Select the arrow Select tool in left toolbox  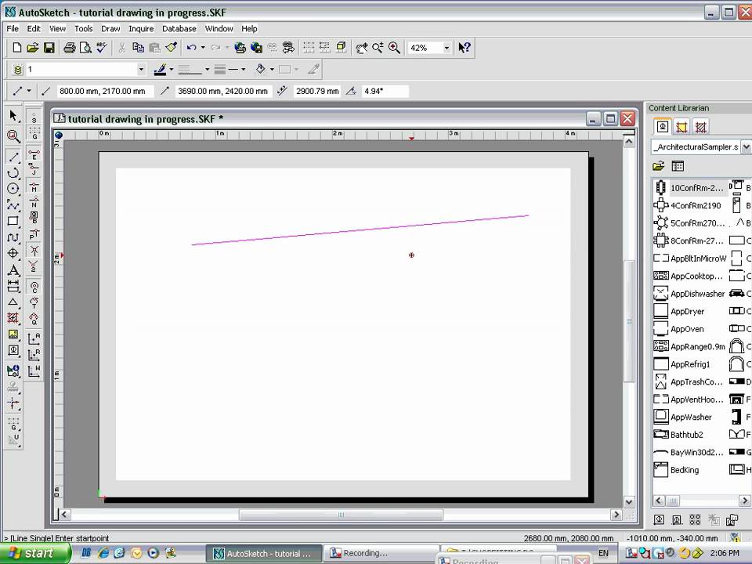[x=13, y=116]
